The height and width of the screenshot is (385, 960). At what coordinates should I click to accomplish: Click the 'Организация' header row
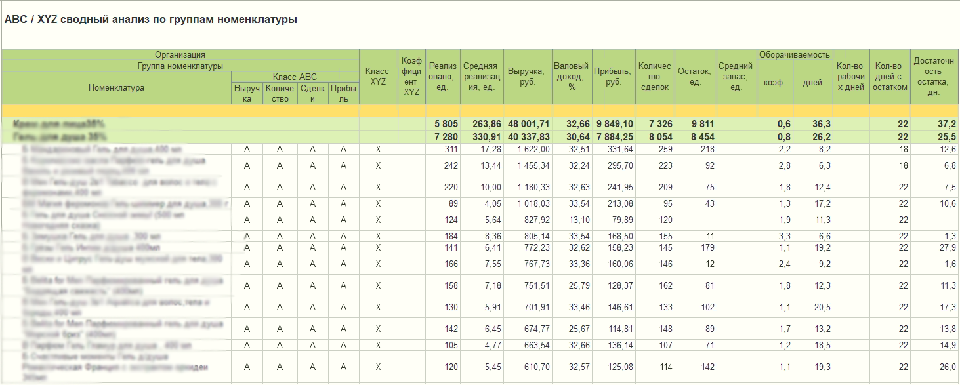pos(180,54)
